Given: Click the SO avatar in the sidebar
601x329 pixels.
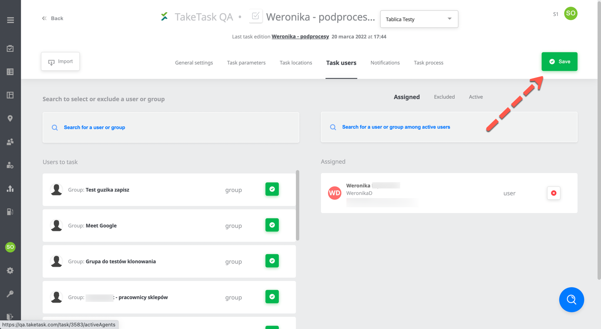Looking at the screenshot, I should point(10,247).
